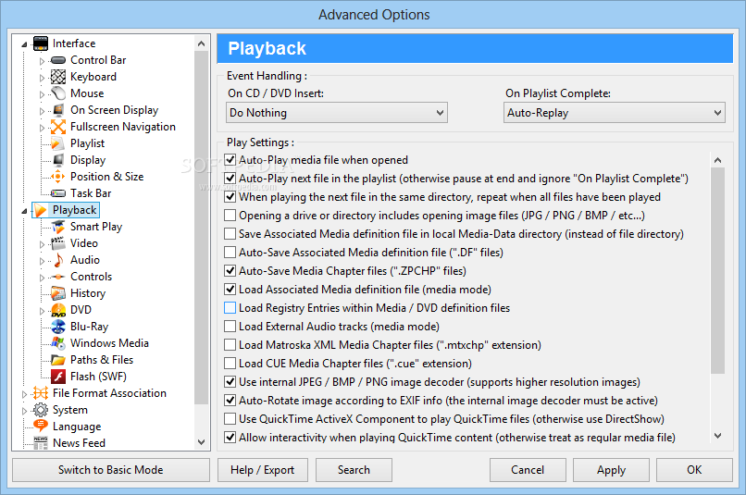This screenshot has width=746, height=495.
Task: Click the Blu-Ray disc icon
Action: click(58, 327)
